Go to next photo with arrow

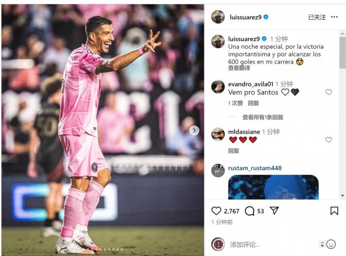(x=194, y=131)
